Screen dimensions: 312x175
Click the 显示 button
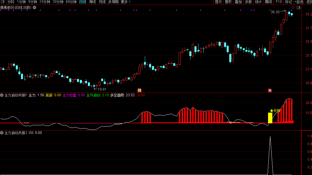[218, 2]
